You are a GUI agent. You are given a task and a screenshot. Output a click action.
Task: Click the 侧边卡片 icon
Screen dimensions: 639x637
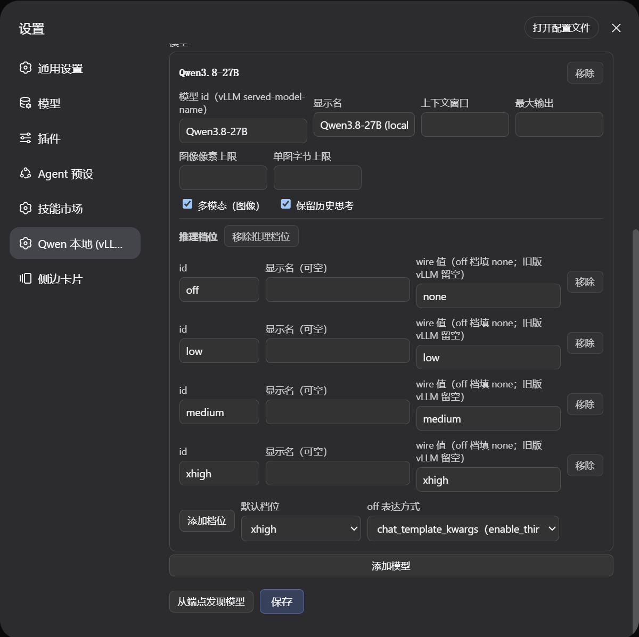[x=26, y=279]
